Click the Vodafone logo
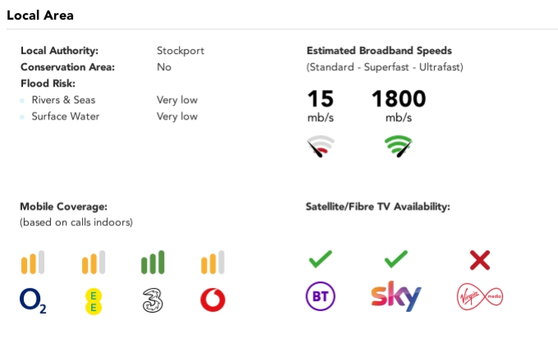The height and width of the screenshot is (348, 558). (x=213, y=300)
